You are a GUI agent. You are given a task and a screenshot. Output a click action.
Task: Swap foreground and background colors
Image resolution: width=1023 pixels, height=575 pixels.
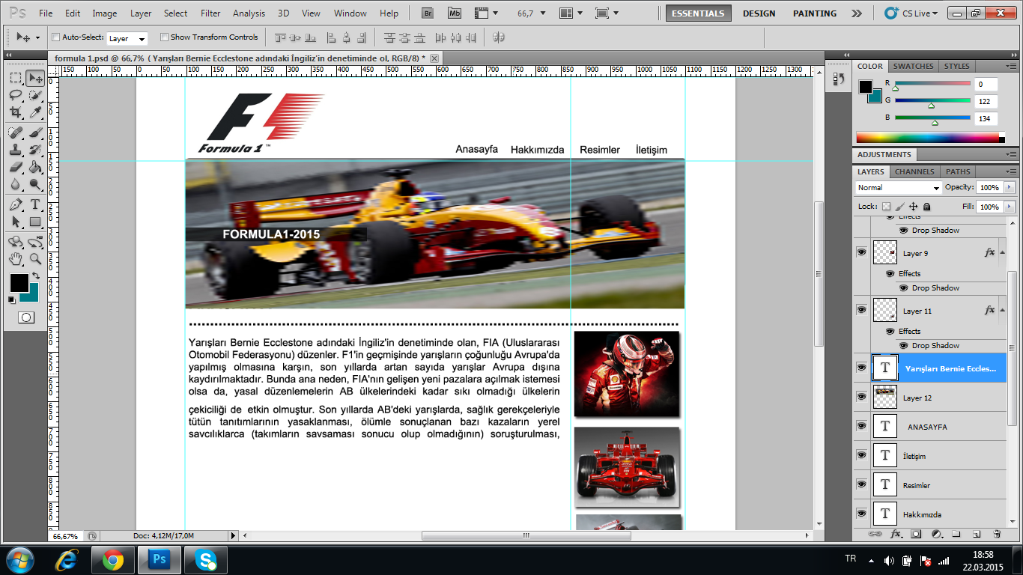point(36,276)
